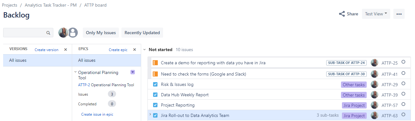This screenshot has width=415, height=121.
Task: Toggle the Recently Updated filter
Action: coord(142,33)
